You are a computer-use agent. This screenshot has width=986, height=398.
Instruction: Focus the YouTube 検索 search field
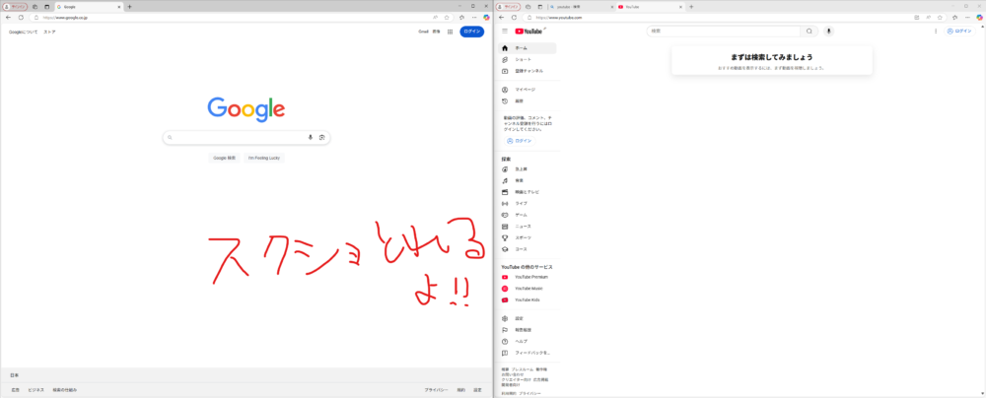723,31
